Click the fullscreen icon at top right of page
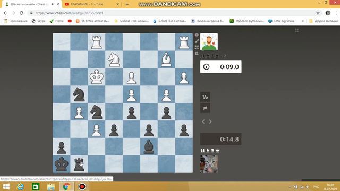 (x=297, y=30)
